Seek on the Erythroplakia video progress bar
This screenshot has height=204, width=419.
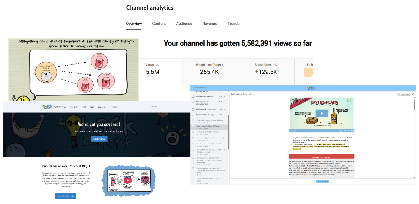[x=318, y=131]
